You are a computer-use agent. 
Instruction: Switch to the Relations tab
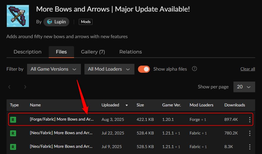[131, 52]
